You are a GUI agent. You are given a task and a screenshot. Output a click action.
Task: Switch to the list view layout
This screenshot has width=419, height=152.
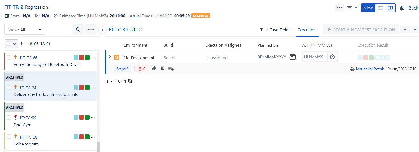[x=380, y=8]
